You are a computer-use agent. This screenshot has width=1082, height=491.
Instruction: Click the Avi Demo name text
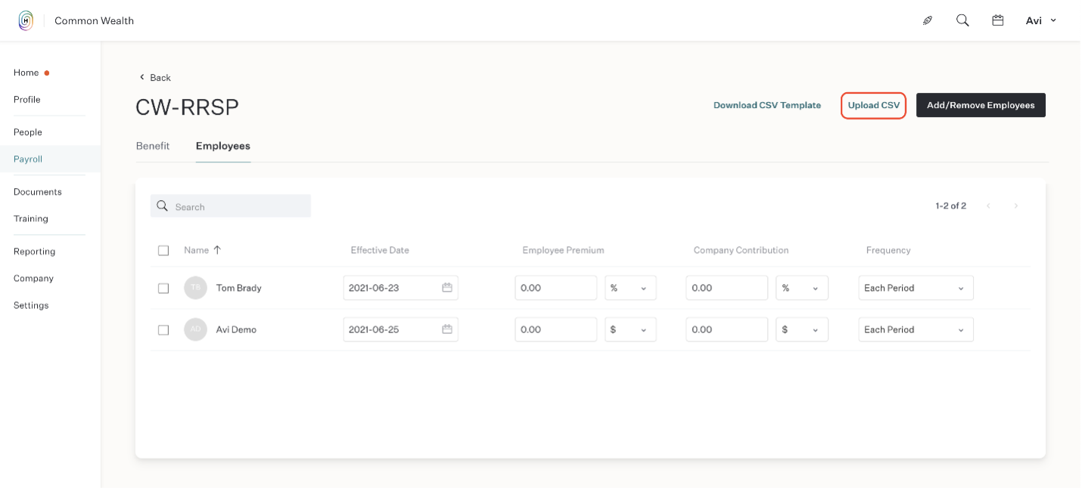point(236,329)
